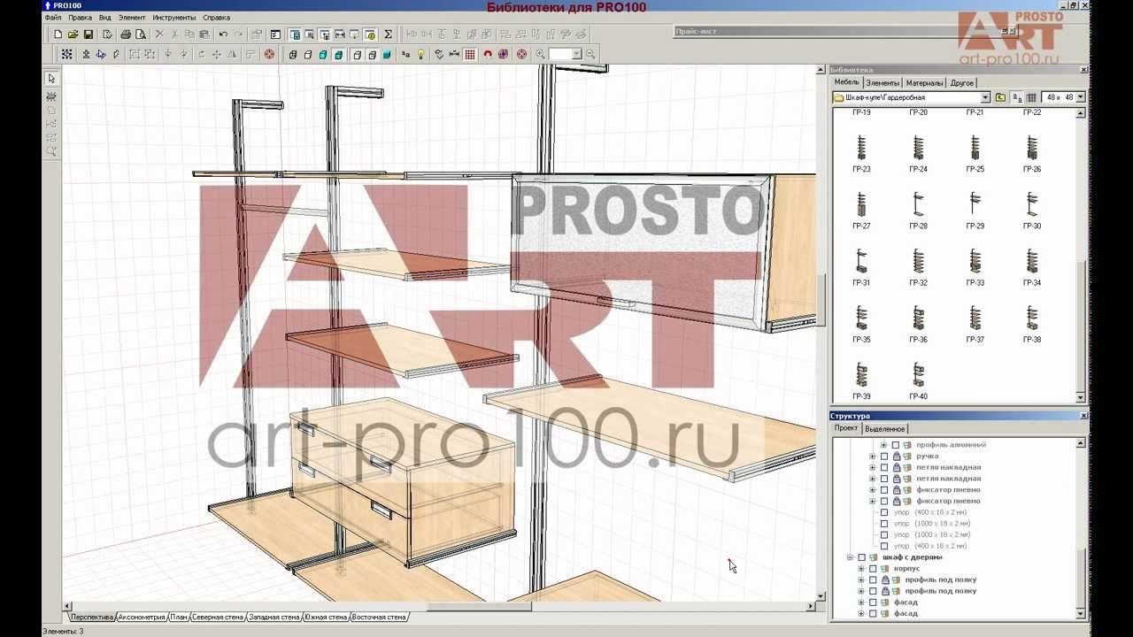Click the zoom out magnifier icon
Viewport: 1133px width, 637px height.
tap(590, 54)
